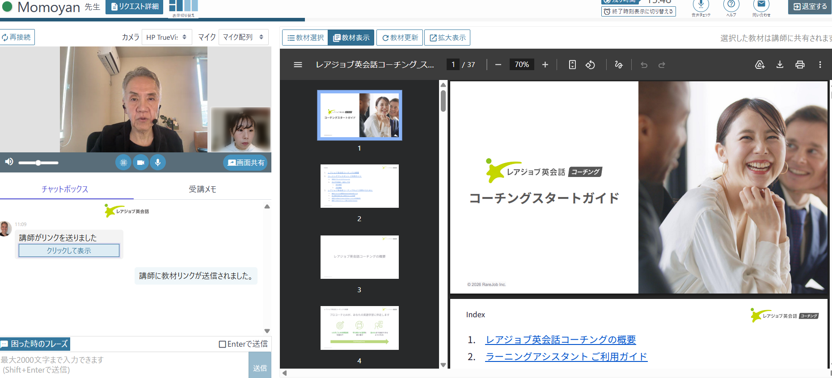Print the PDF document

800,65
